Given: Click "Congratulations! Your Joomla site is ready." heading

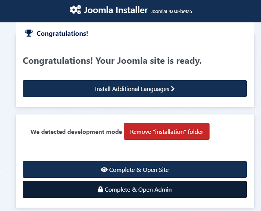Looking at the screenshot, I should 112,61.
